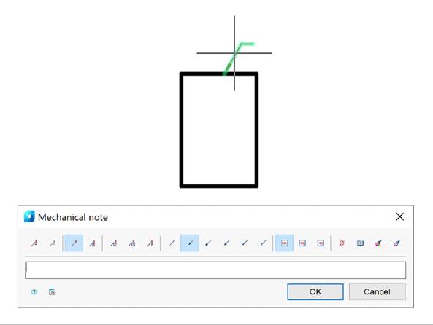Toggle the highlighted text alignment icon
This screenshot has width=433, height=325.
[284, 243]
